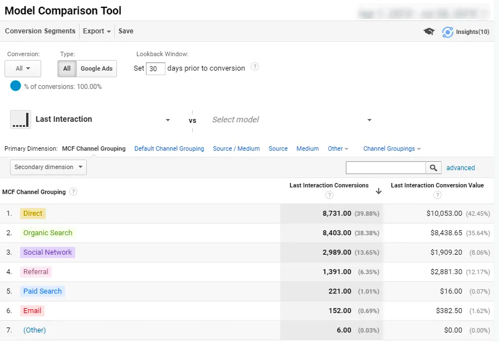Click the search magnifier icon

coord(432,167)
